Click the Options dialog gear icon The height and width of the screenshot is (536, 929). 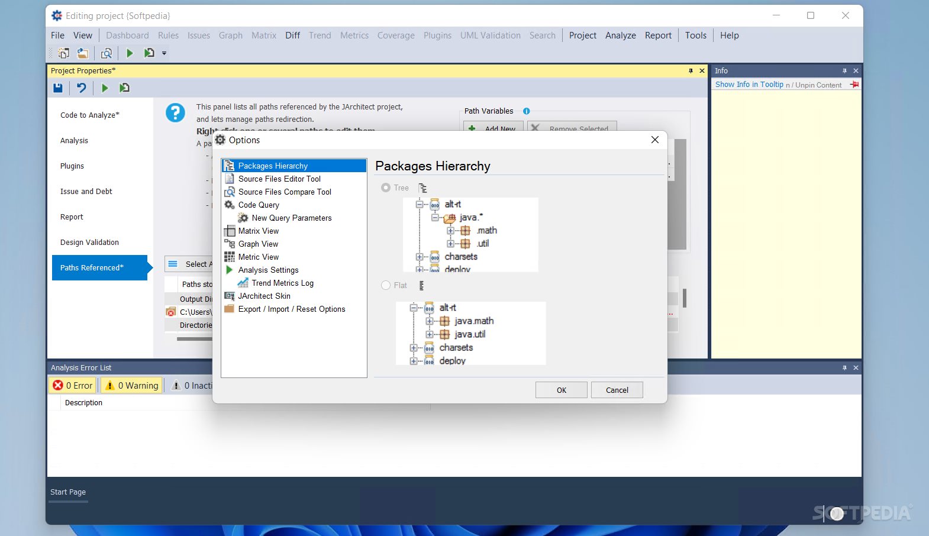point(221,140)
